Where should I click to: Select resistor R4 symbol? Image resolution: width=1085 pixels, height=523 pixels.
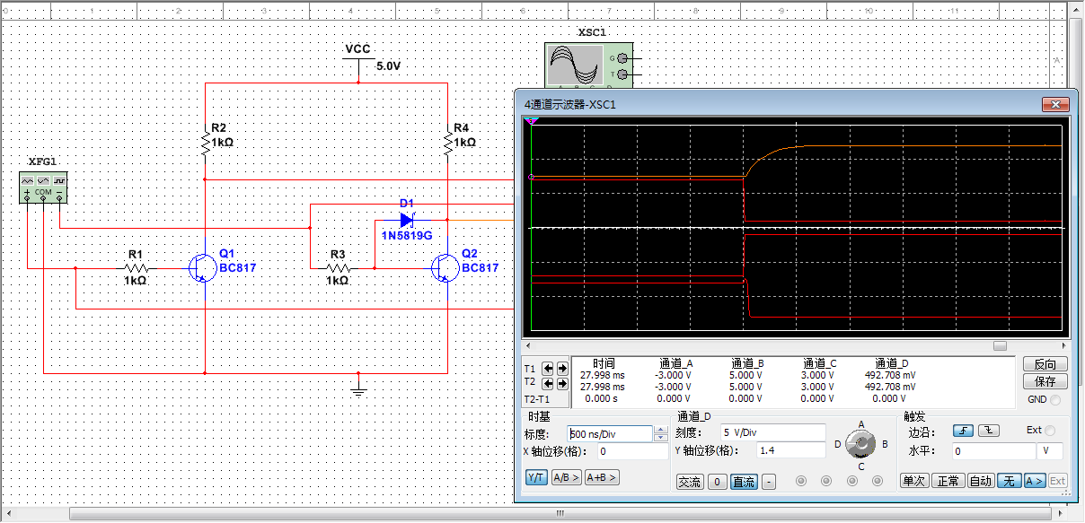[447, 142]
